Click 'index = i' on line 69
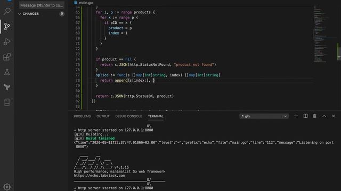Viewport: 341px width, 191px height. coord(118,33)
